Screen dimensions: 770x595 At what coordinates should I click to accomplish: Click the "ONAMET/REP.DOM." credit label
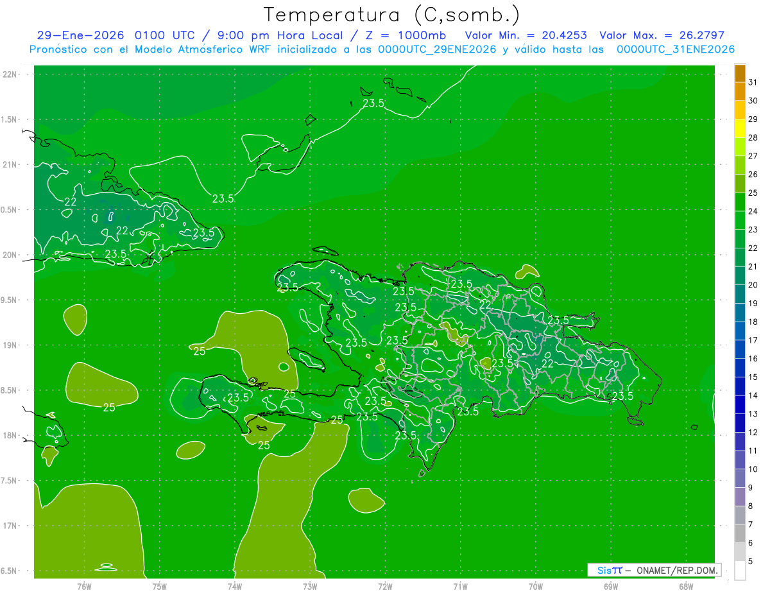pos(676,570)
